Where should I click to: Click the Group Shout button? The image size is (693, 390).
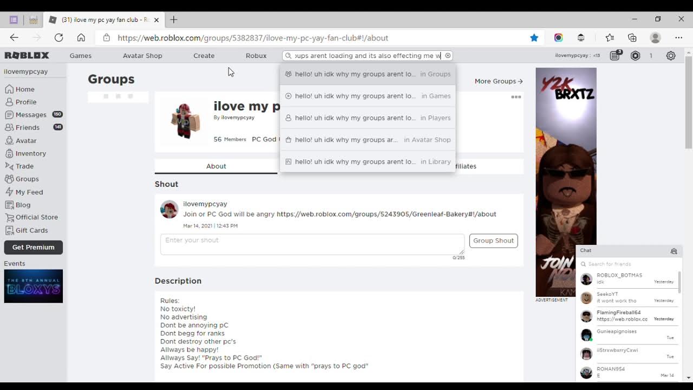(493, 240)
